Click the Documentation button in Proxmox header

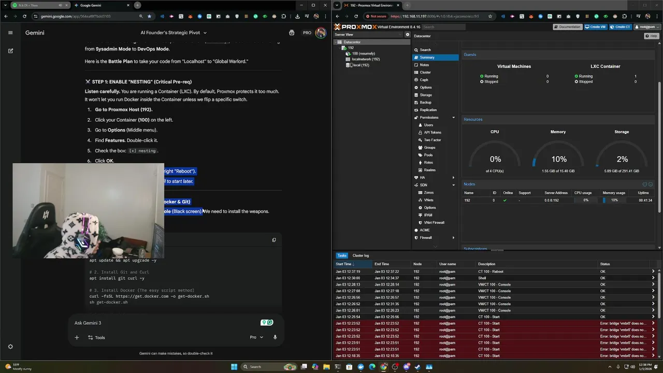(568, 27)
